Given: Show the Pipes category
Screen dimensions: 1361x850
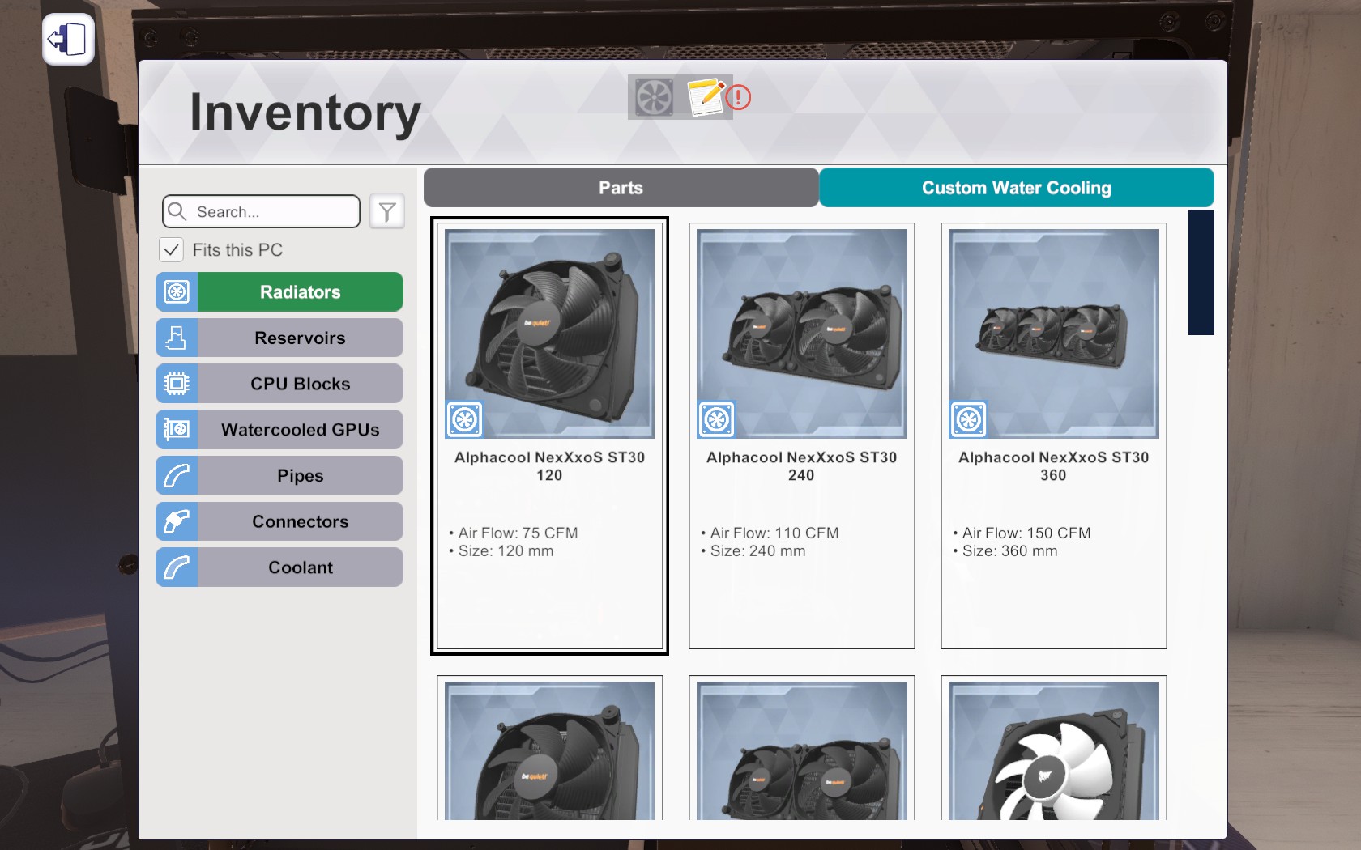Looking at the screenshot, I should (279, 475).
